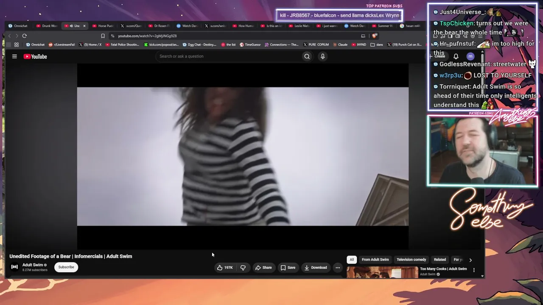Subscribe to Adult Swim channel
Image resolution: width=543 pixels, height=305 pixels.
66,267
